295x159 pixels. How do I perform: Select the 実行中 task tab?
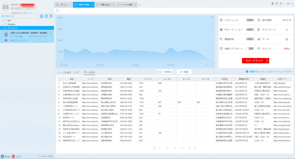(x=84, y=5)
